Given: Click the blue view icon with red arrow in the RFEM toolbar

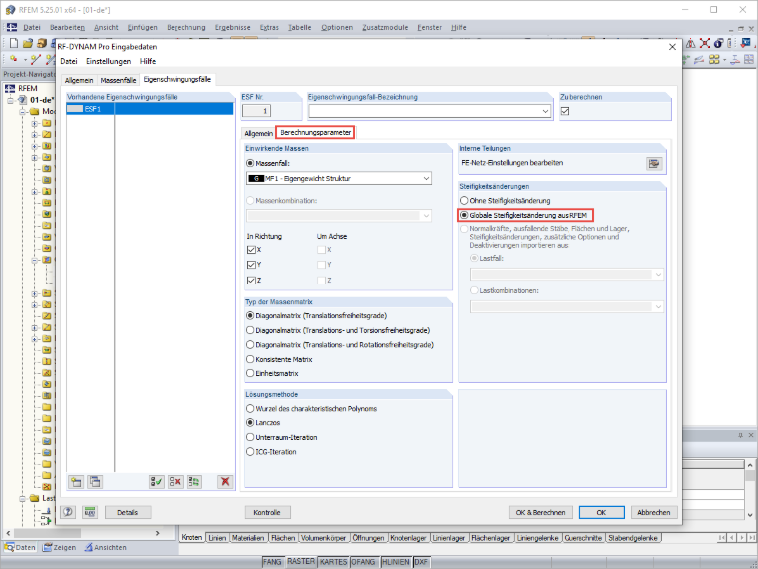Looking at the screenshot, I should 746,44.
